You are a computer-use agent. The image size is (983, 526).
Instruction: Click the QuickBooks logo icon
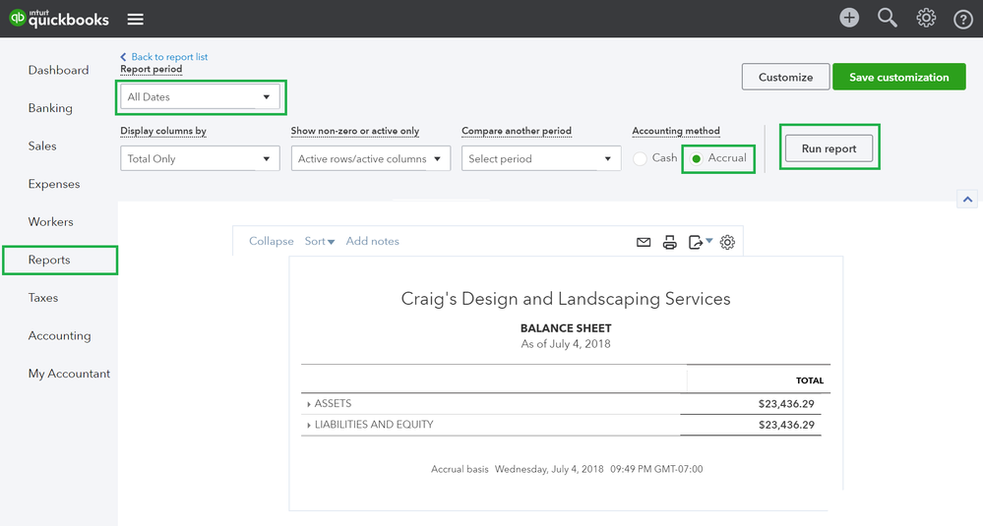pos(17,19)
